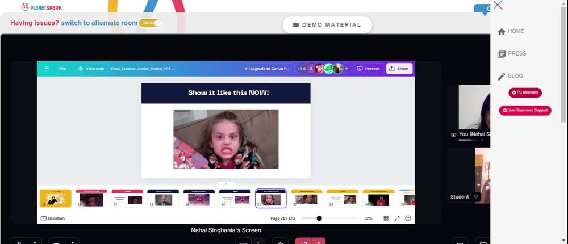568x244 pixels.
Task: Click the screen-share icon on your tile
Action: tap(453, 134)
